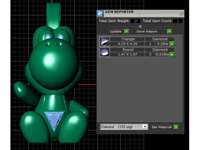Click the Triangle shape name cell

[x=127, y=39]
